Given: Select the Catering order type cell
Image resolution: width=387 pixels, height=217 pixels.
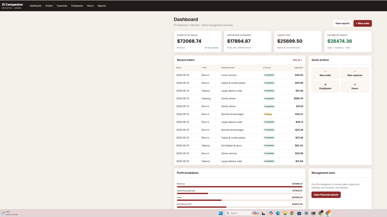Looking at the screenshot, I should point(206,99).
